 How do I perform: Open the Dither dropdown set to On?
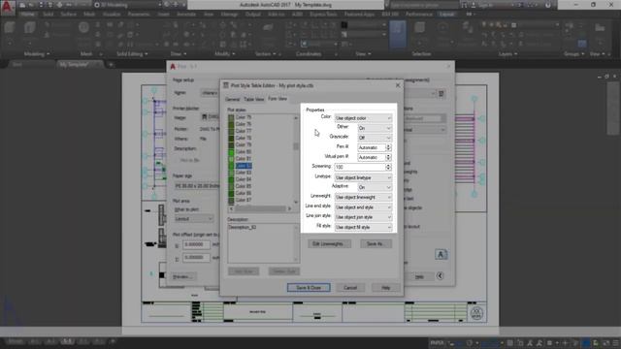(x=375, y=128)
